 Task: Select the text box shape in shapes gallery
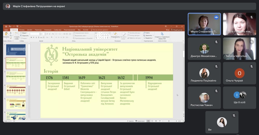pos(96,33)
